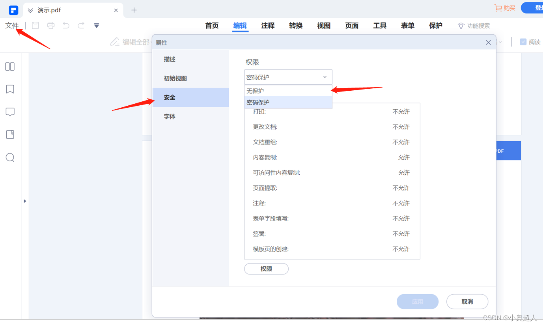Screen dimensions: 543x325
Task: Open the bookmarks panel in sidebar
Action: click(9, 89)
